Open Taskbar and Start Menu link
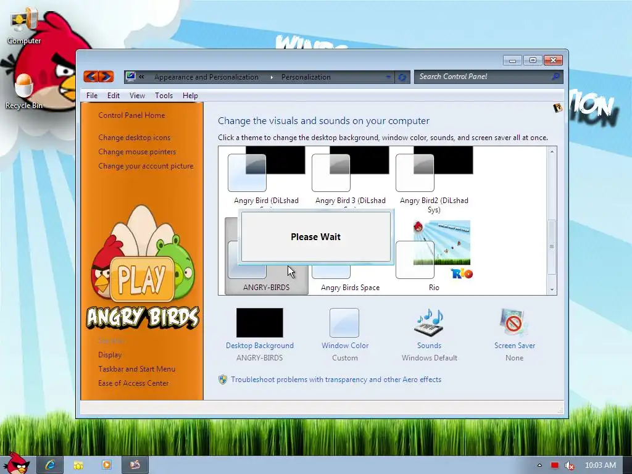 coord(136,369)
